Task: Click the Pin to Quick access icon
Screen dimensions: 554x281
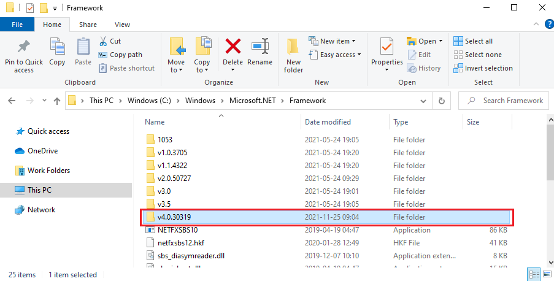Action: (24, 47)
